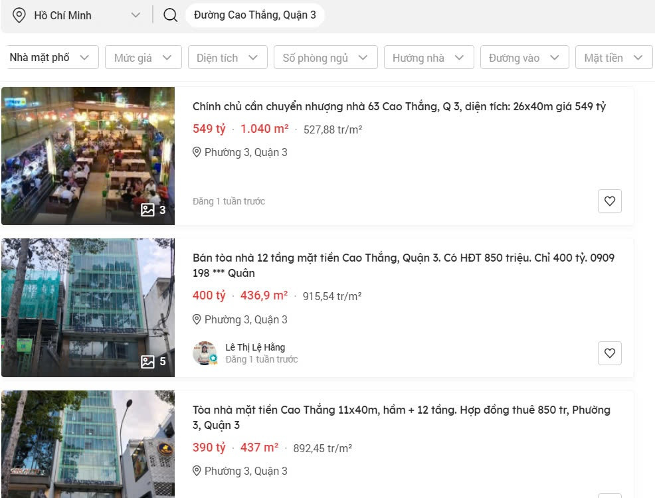Click the Đường Cao Thắng, Quận 3 search field
The image size is (655, 498).
(255, 15)
